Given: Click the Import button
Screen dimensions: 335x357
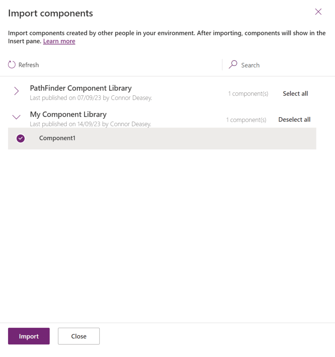Looking at the screenshot, I should [29, 336].
